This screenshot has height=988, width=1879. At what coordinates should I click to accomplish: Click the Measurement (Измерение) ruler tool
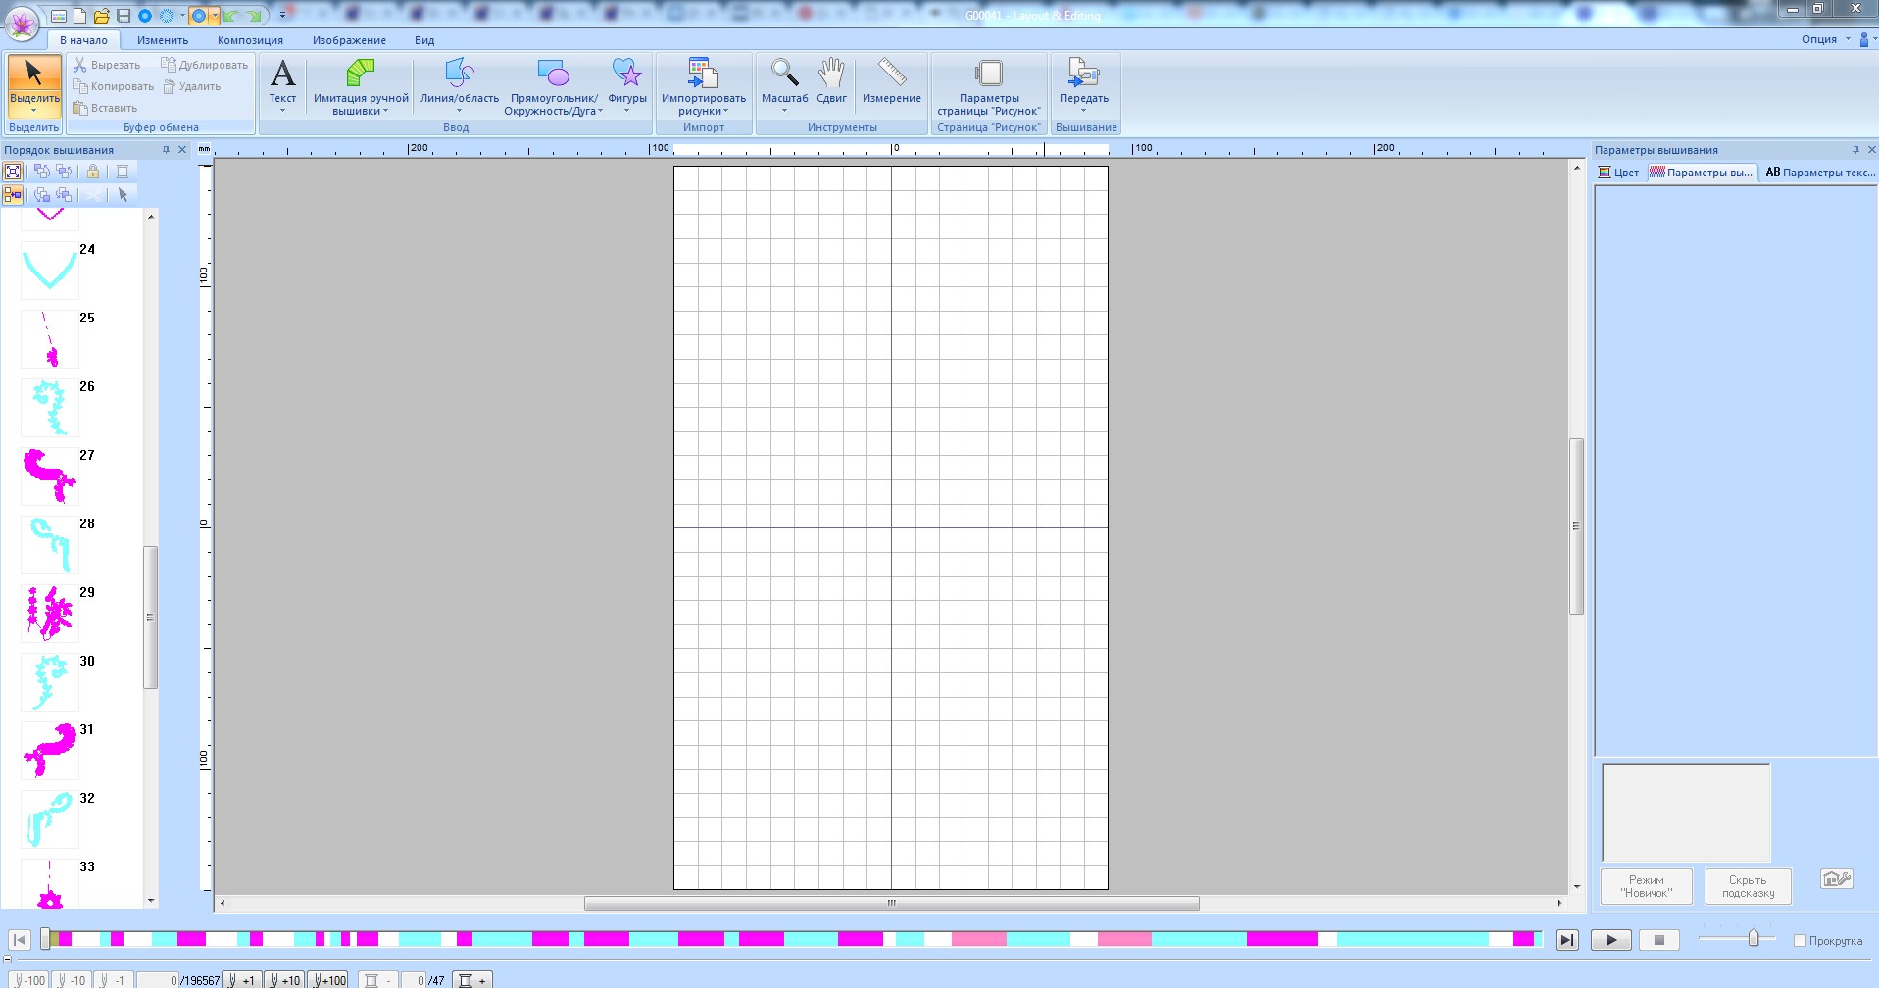pyautogui.click(x=891, y=83)
